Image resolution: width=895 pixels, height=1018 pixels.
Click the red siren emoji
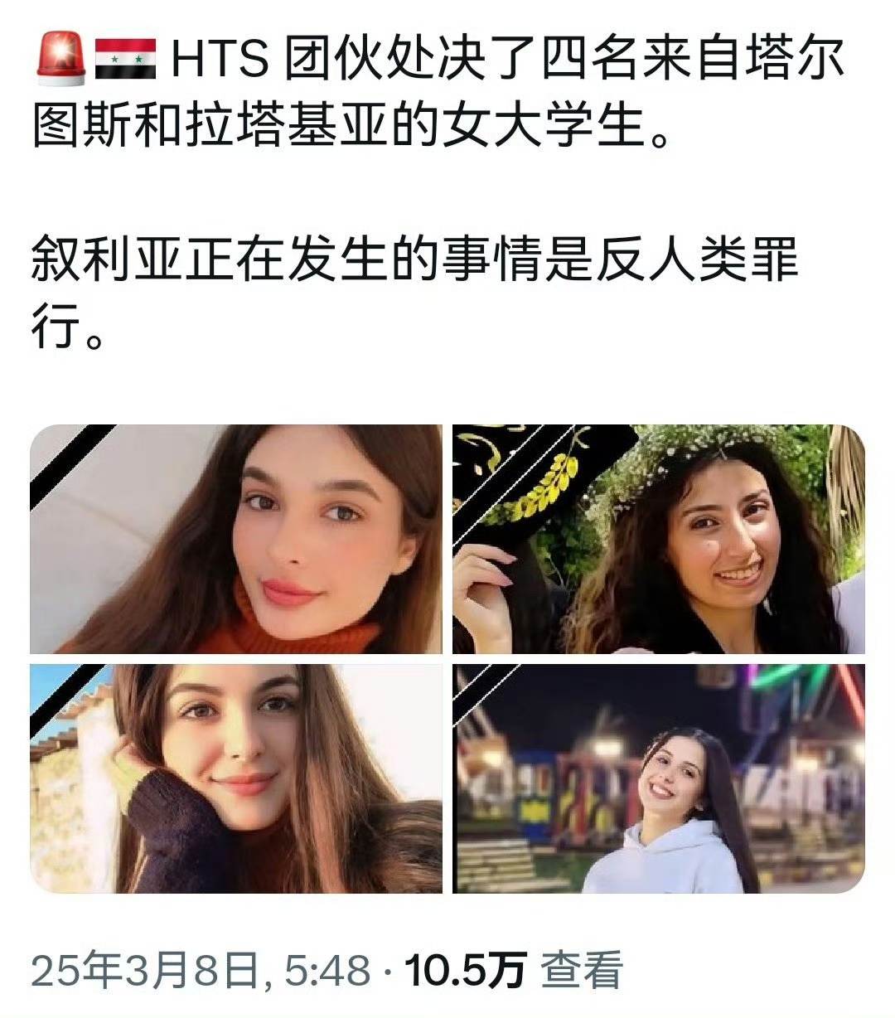tap(62, 59)
